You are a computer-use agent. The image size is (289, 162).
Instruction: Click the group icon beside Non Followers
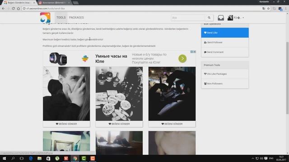[205, 84]
